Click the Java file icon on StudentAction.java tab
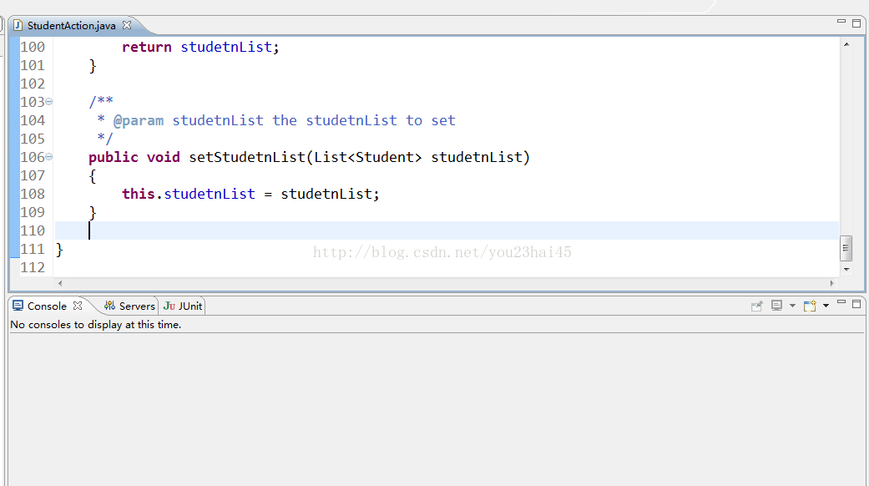The image size is (869, 486). tap(18, 26)
